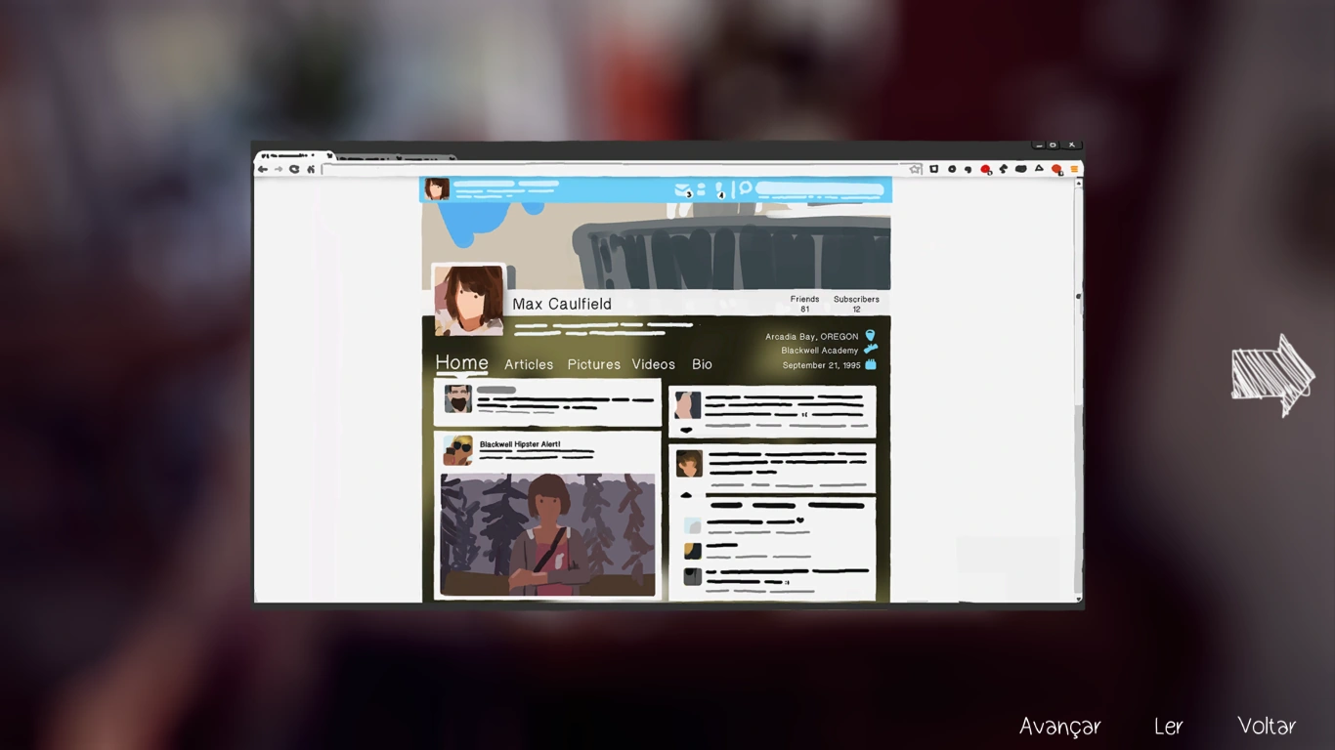Open the sunglasses avatar on Blackwell Hipster Alert post
Viewport: 1335px width, 750px height.
[457, 450]
